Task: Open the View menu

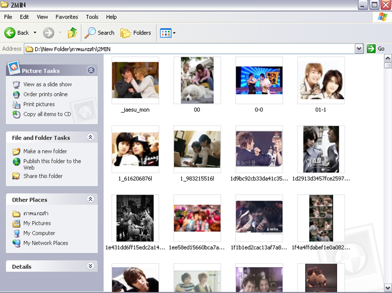Action: 42,17
